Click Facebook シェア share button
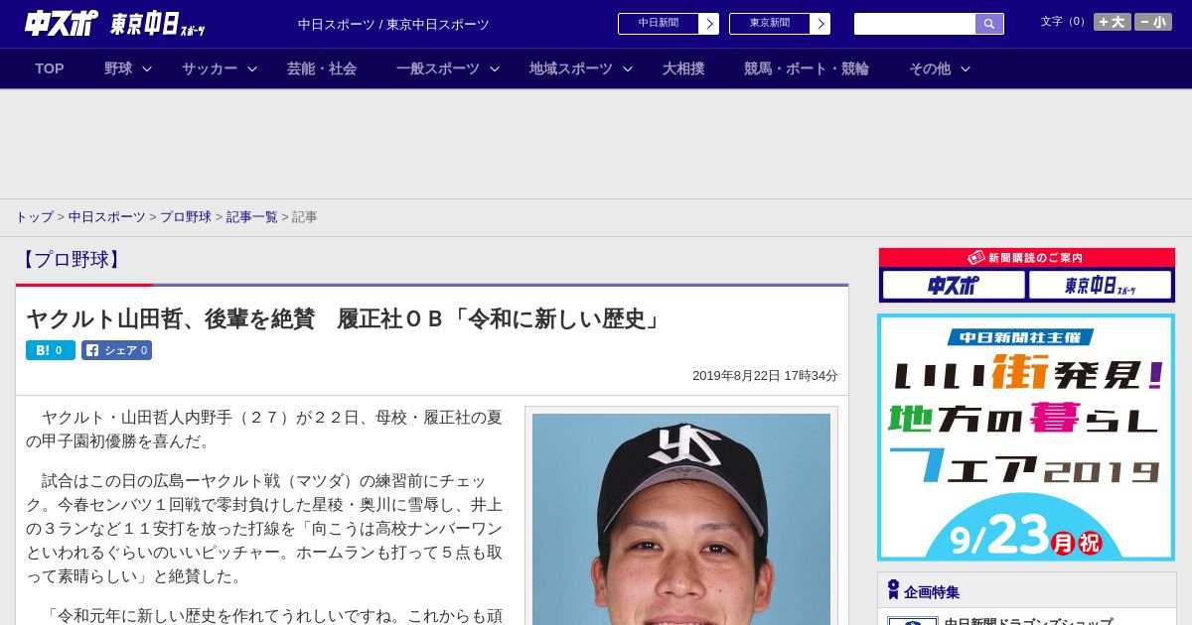 click(116, 350)
